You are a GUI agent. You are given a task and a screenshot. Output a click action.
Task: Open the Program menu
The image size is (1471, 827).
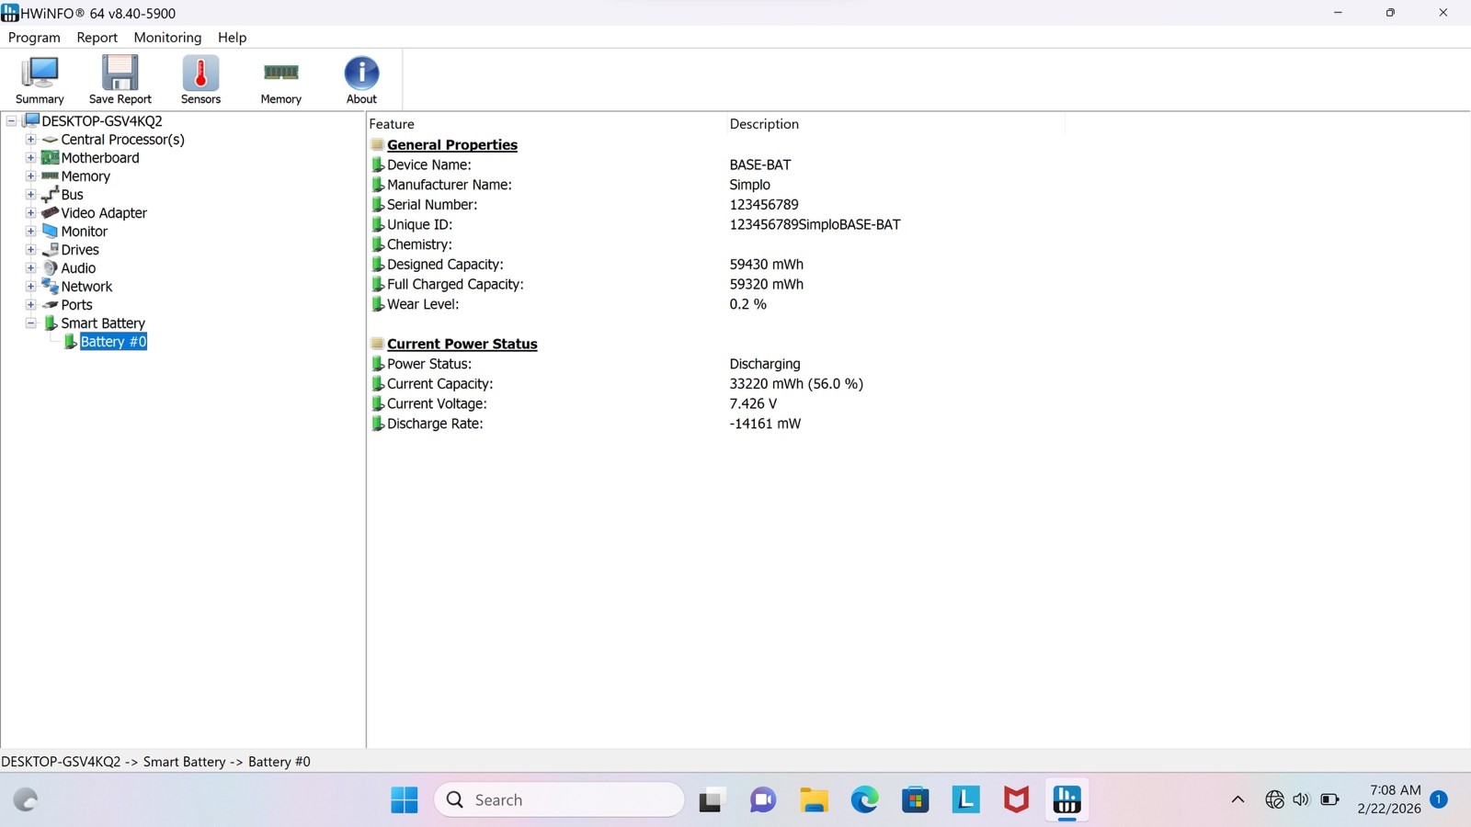click(x=34, y=38)
